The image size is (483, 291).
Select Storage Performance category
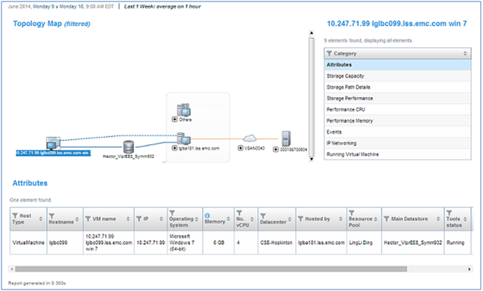pos(397,98)
